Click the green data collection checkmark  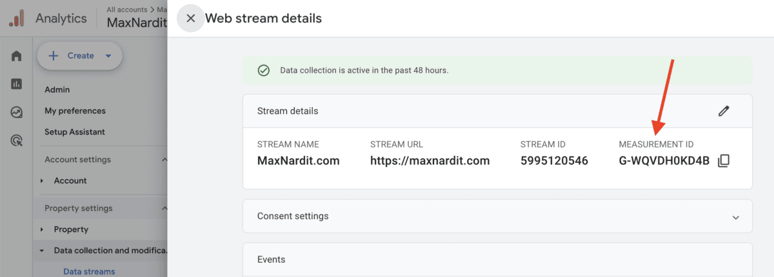click(x=263, y=70)
